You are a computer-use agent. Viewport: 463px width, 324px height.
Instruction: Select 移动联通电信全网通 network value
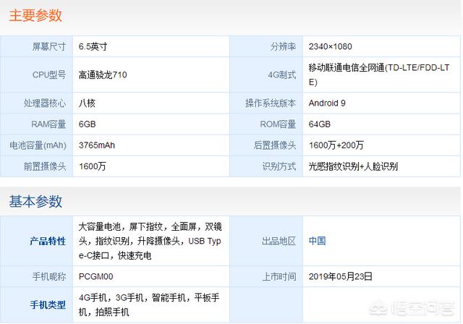[379, 74]
